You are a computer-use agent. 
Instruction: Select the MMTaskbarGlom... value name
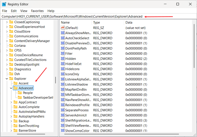pyautogui.click(x=78, y=95)
